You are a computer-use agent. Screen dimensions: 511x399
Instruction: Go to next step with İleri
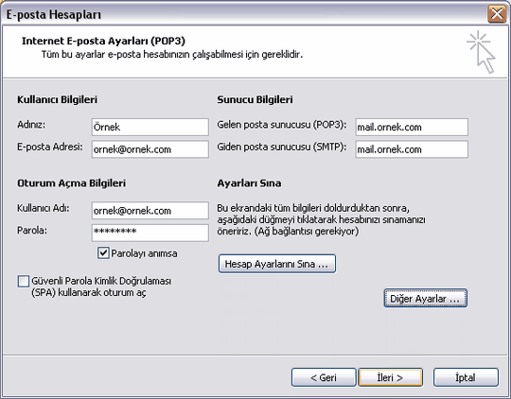coord(391,377)
